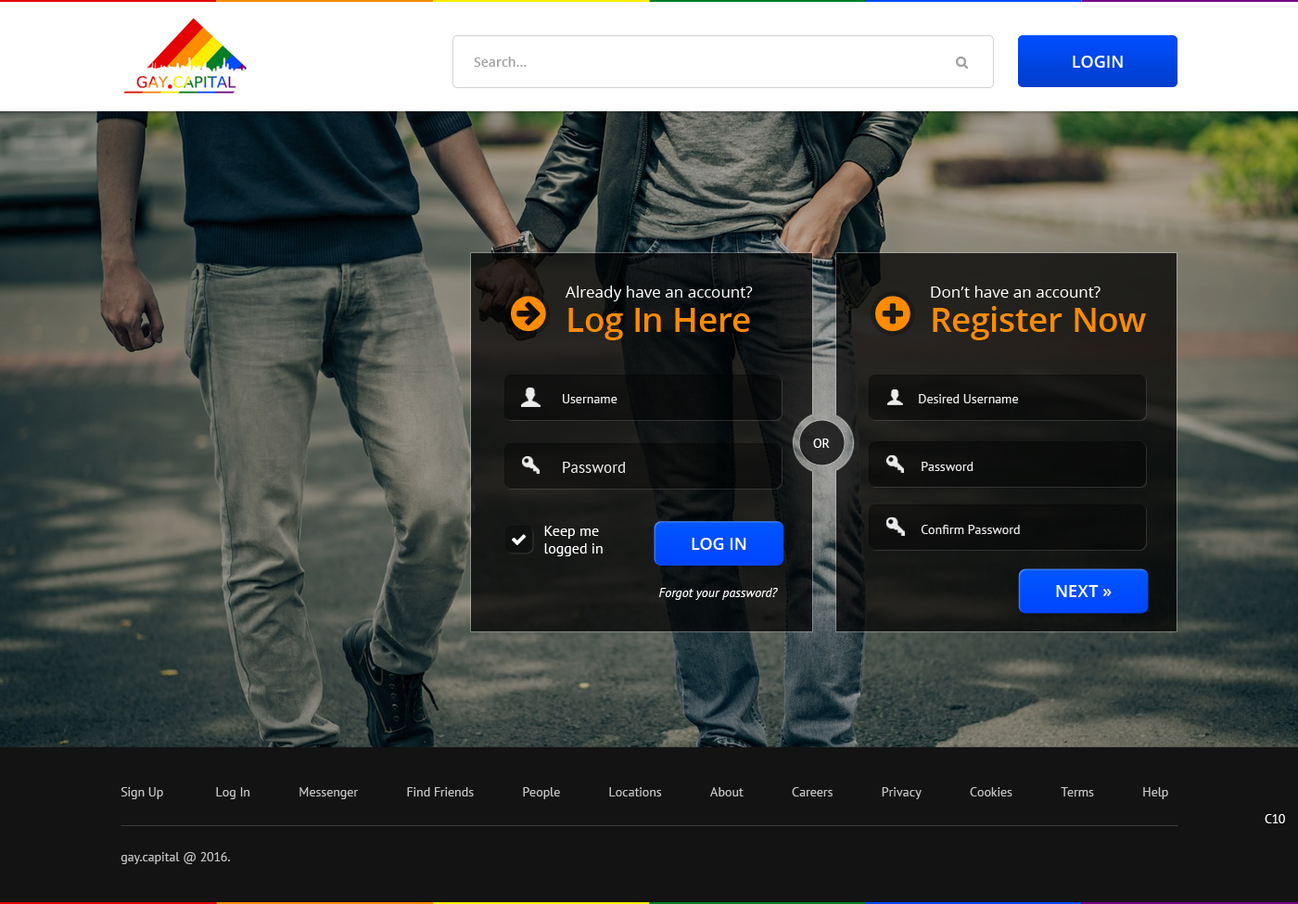Screen dimensions: 1298x904
Task: Click the Log In Here heading
Action: tap(658, 320)
